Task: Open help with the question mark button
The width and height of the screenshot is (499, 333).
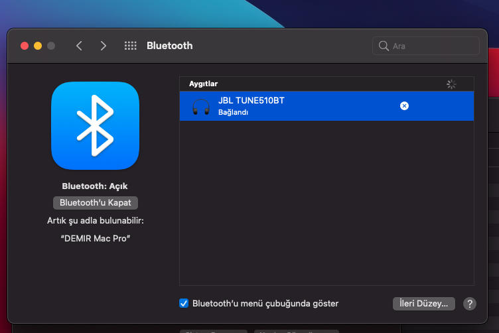Action: pos(470,304)
